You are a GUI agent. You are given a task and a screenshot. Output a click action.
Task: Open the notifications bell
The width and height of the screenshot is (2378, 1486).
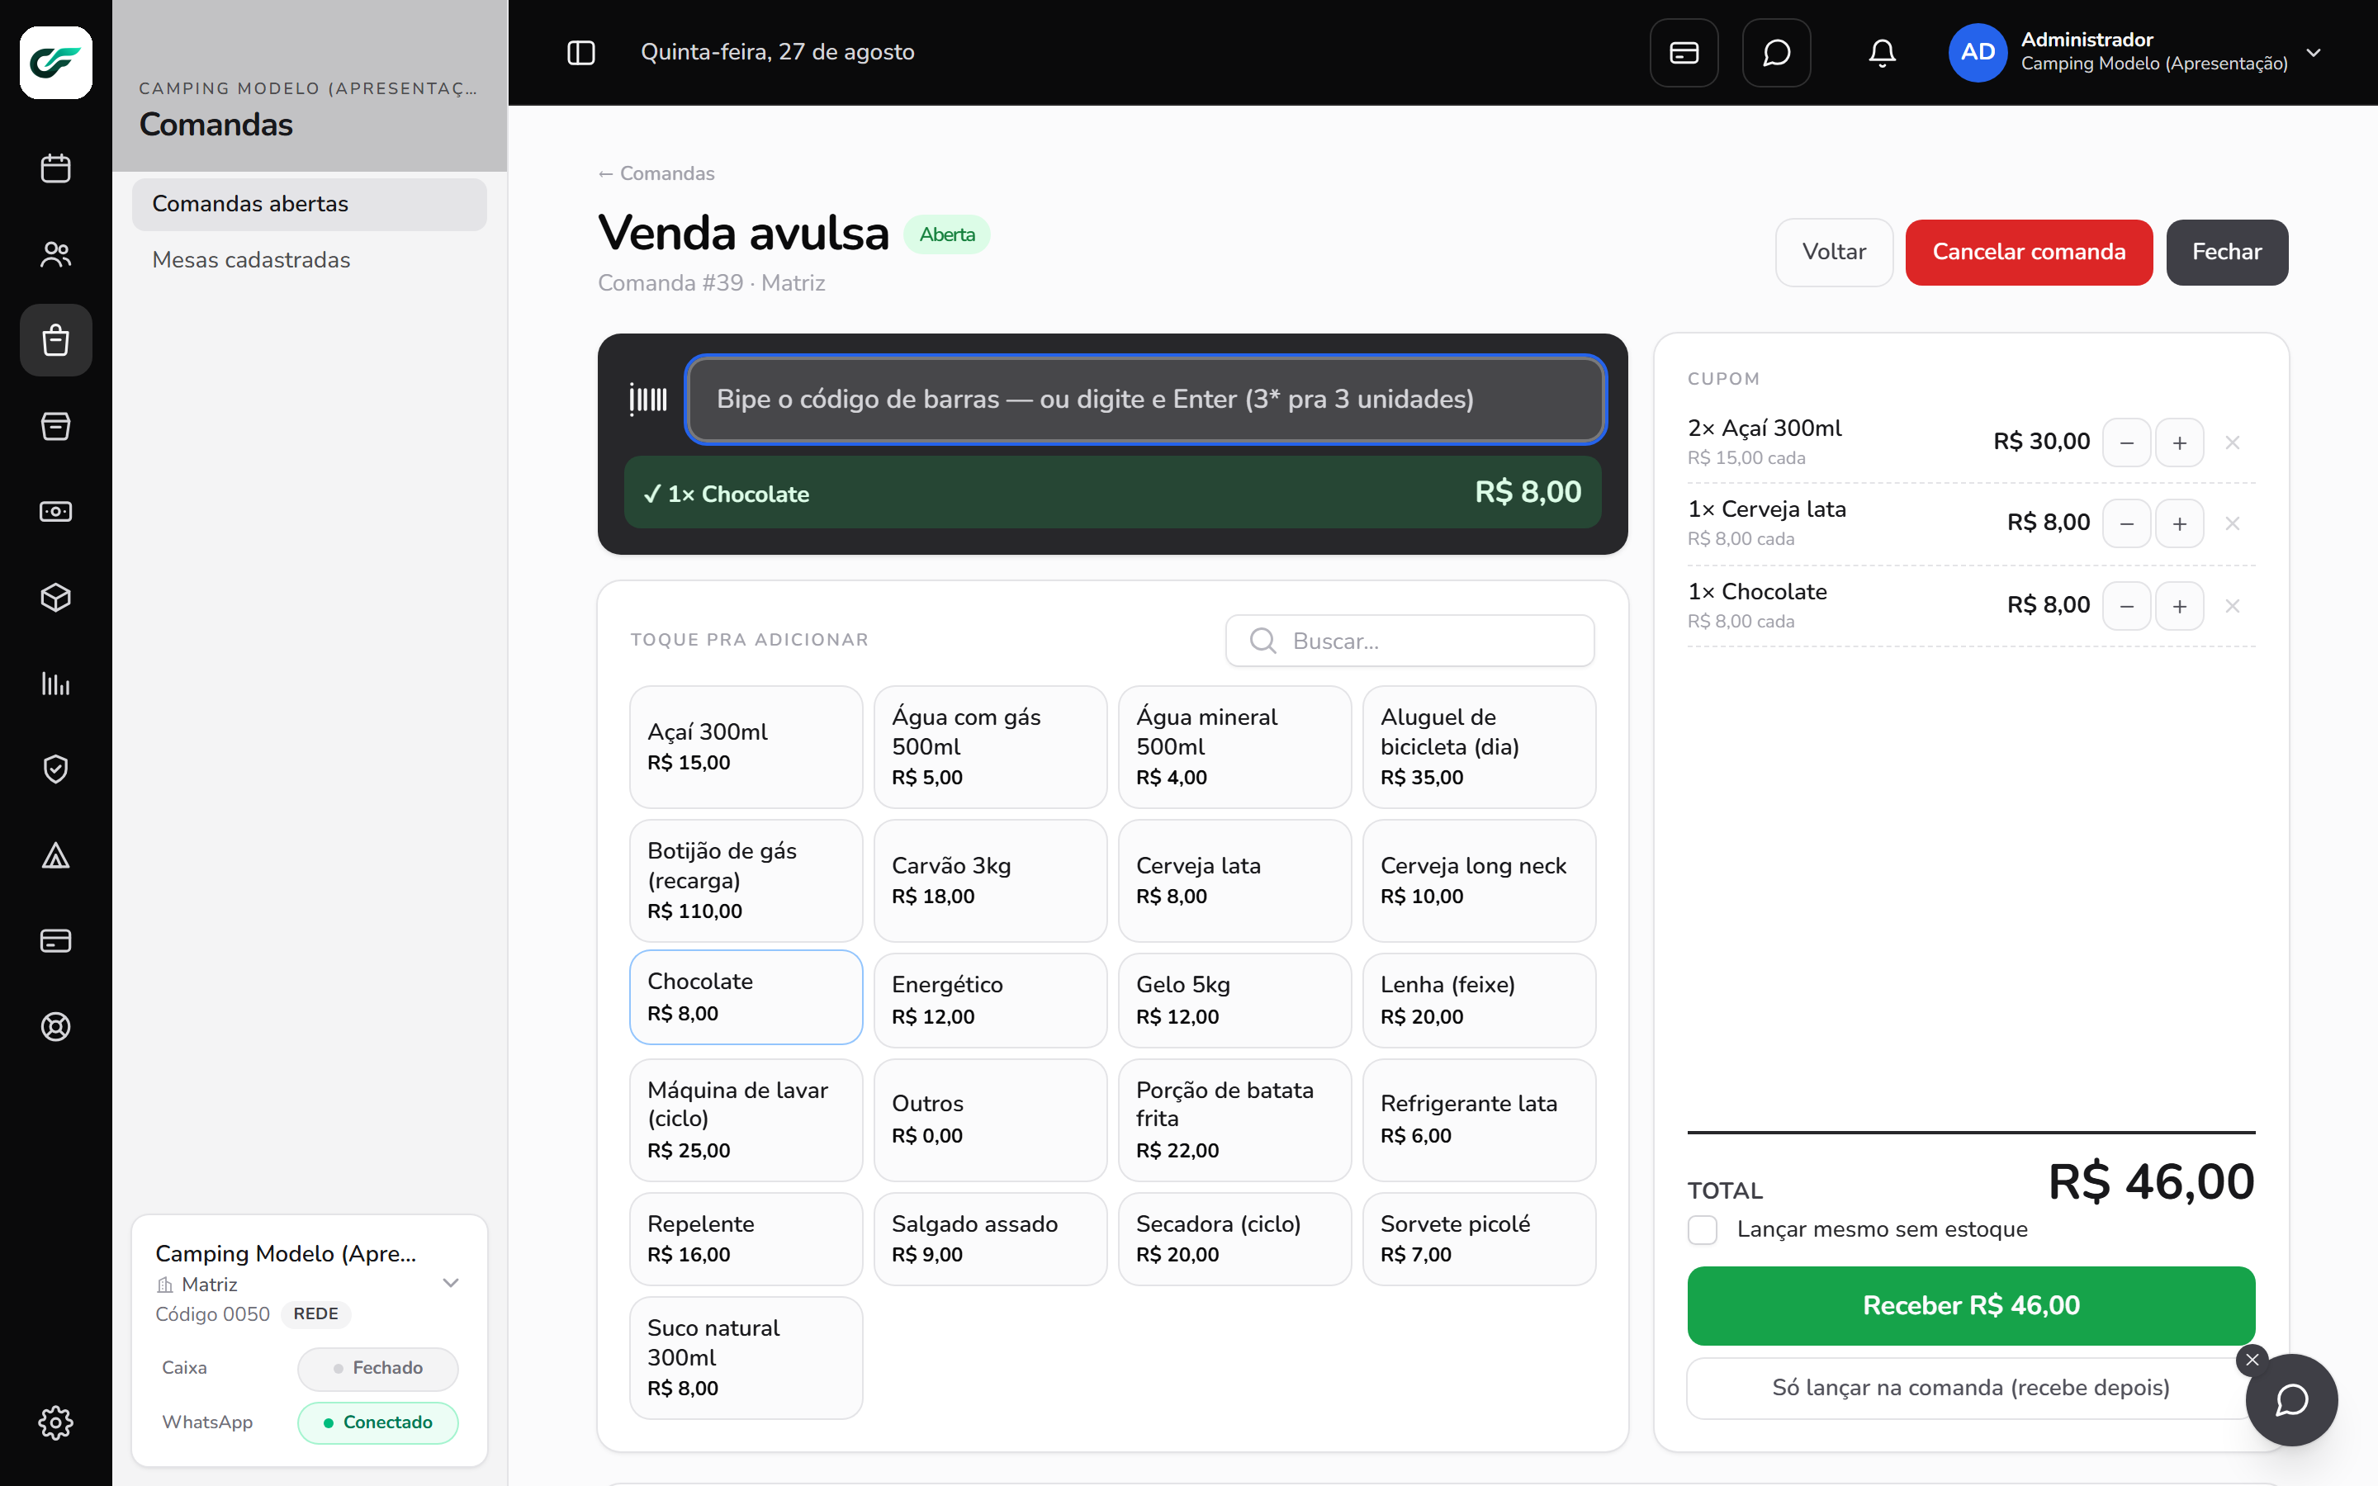pyautogui.click(x=1882, y=52)
